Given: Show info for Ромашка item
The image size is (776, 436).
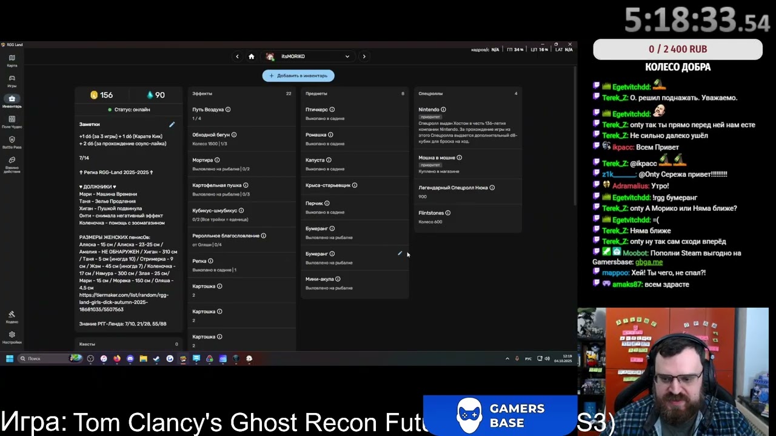Looking at the screenshot, I should [x=330, y=134].
